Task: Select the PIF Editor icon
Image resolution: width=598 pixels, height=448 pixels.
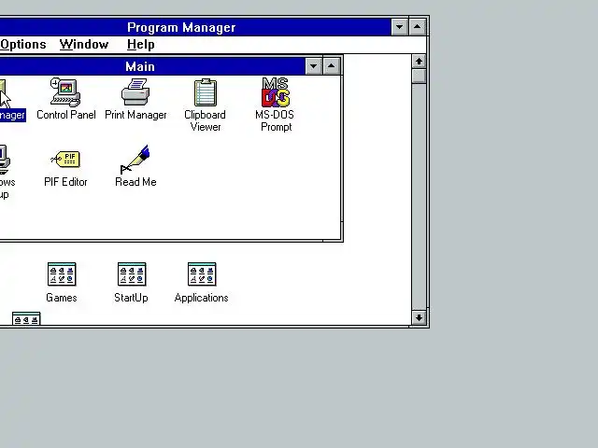Action: click(x=65, y=160)
